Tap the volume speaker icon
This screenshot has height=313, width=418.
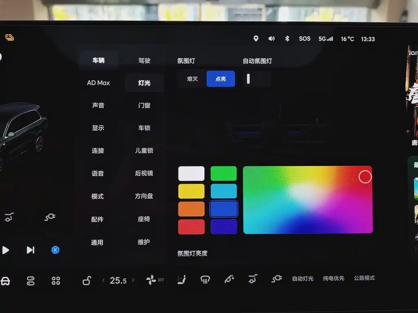pyautogui.click(x=272, y=39)
